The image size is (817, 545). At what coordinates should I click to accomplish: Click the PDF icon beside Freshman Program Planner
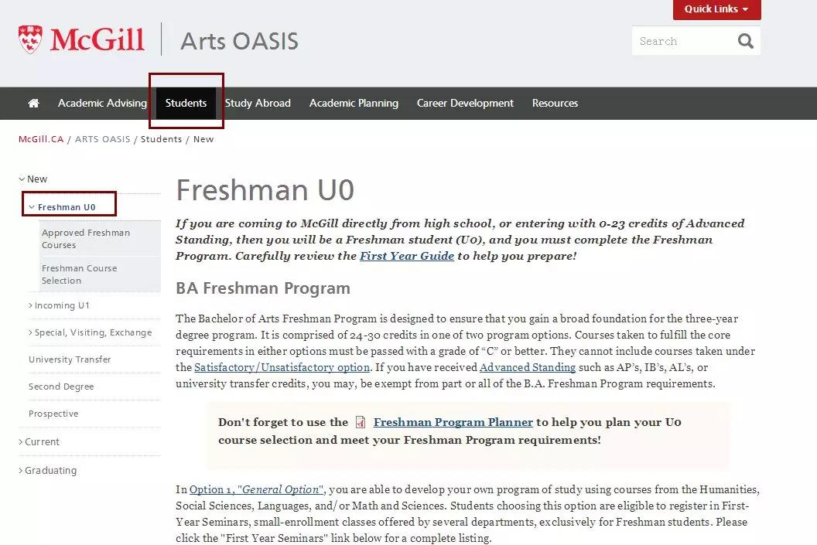(360, 422)
